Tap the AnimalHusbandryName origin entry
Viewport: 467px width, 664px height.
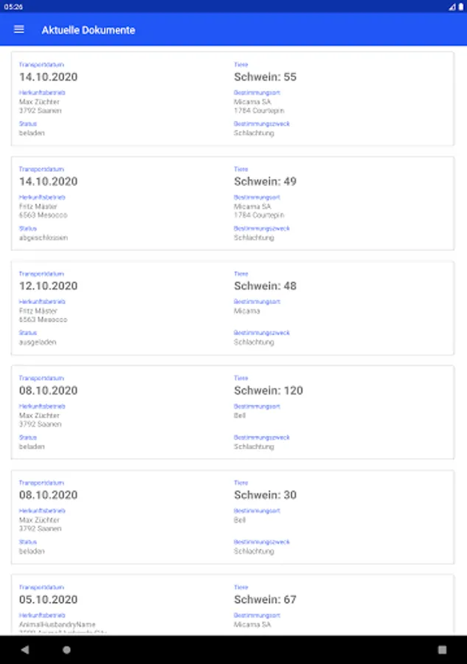pos(57,625)
